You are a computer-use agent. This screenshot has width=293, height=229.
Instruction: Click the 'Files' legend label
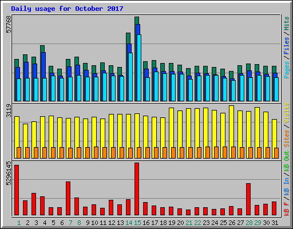(287, 45)
